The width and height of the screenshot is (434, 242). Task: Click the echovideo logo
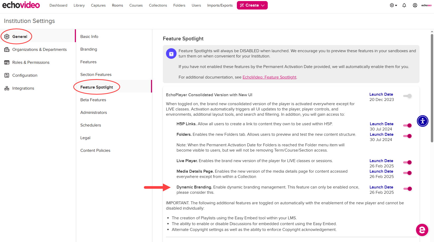click(x=21, y=5)
